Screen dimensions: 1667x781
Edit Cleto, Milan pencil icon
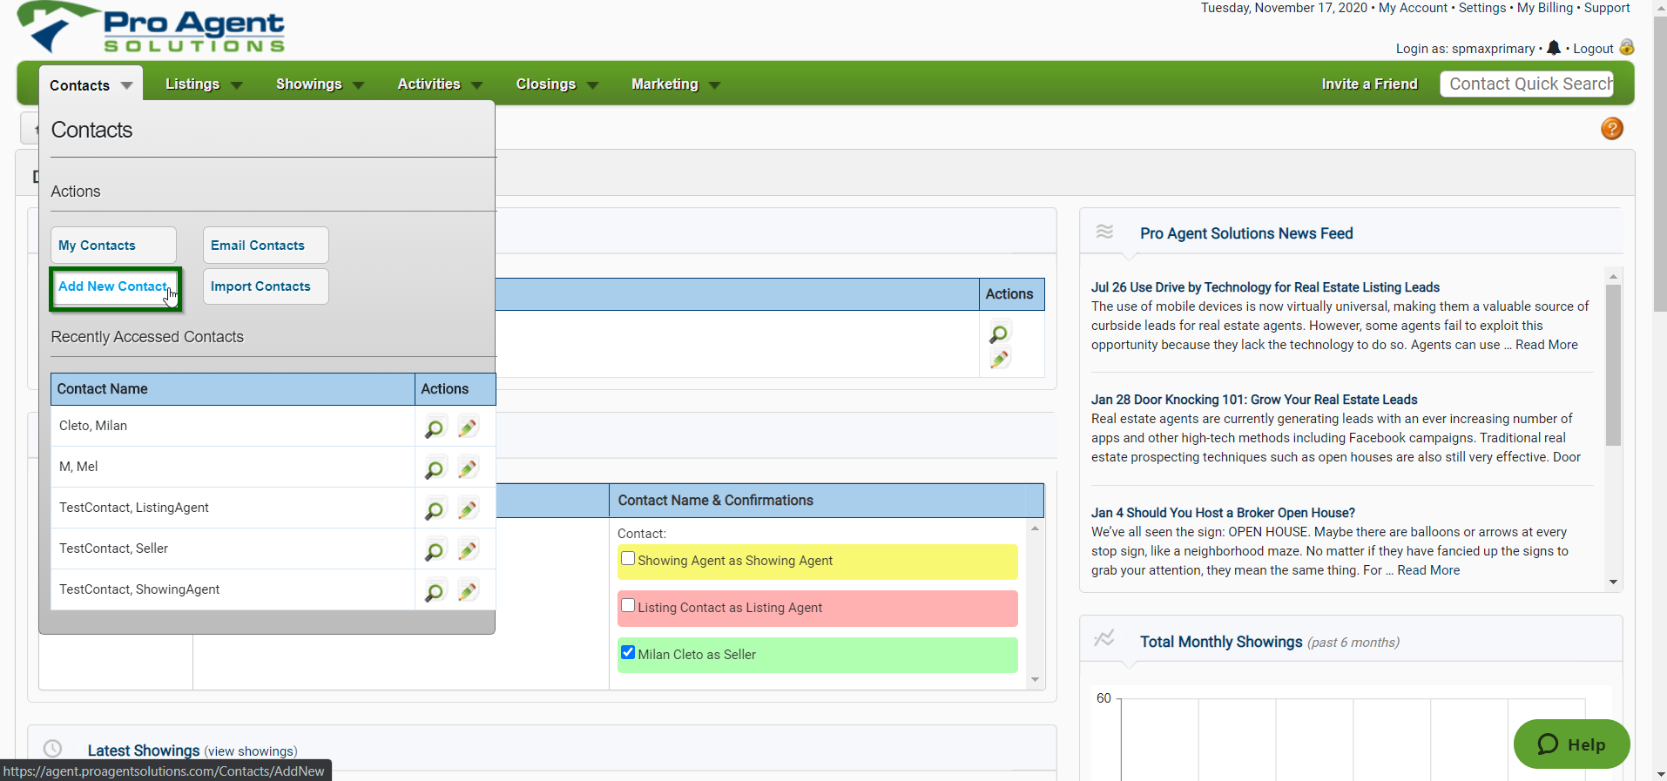pyautogui.click(x=468, y=428)
